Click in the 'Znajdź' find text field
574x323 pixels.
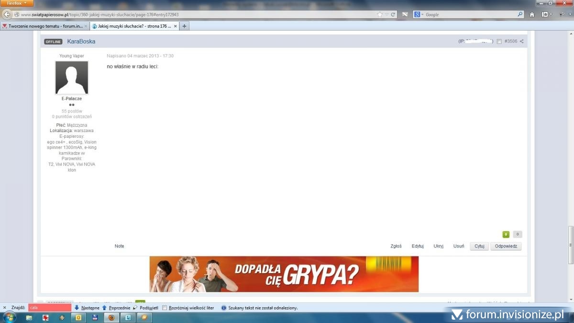(49, 308)
